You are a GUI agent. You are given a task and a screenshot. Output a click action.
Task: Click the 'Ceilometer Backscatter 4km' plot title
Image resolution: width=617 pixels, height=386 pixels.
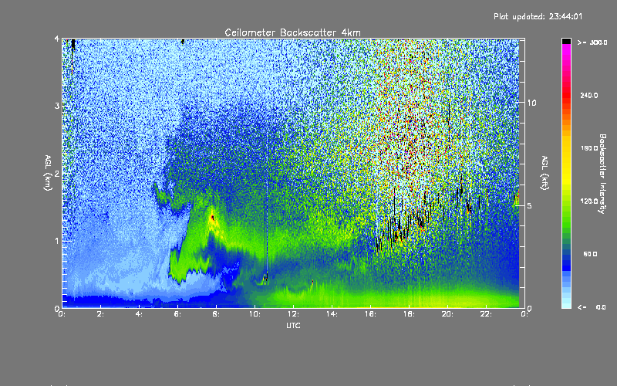[x=292, y=32]
